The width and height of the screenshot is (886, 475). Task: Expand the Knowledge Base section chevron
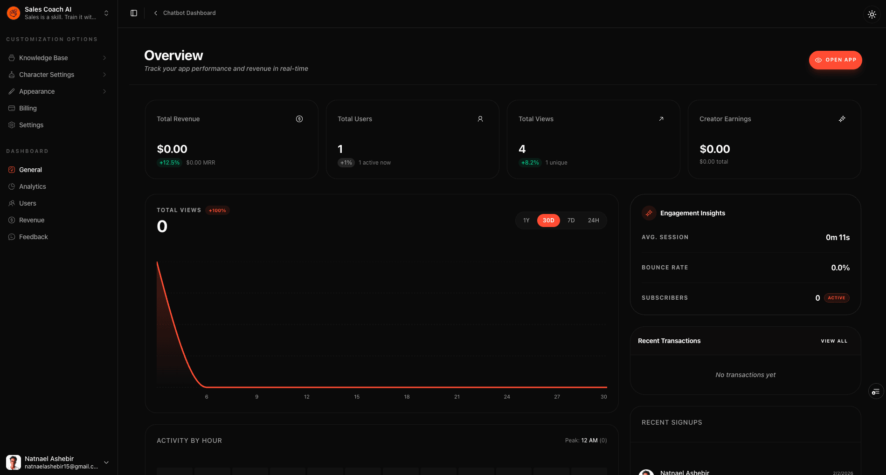(x=105, y=57)
